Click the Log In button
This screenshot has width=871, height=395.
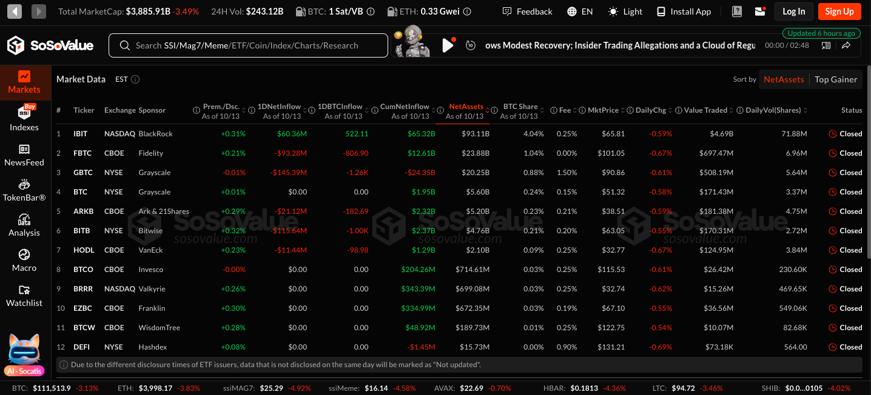pos(793,12)
